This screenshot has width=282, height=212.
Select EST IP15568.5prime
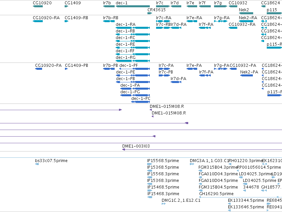(x=150, y=164)
